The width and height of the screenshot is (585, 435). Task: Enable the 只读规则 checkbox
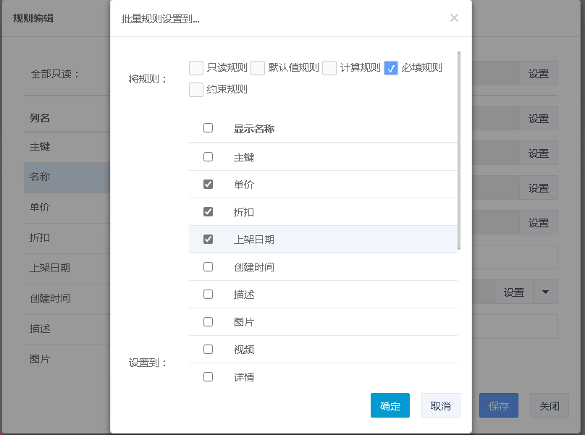(x=195, y=68)
